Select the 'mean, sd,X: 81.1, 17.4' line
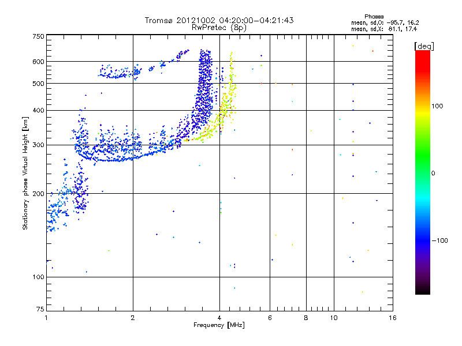The height and width of the screenshot is (346, 462). (384, 29)
